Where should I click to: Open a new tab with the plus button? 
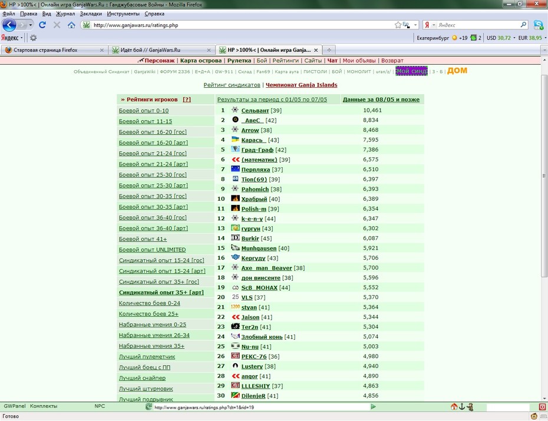[329, 50]
